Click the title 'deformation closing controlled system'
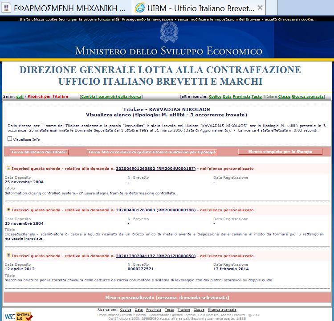 (x=90, y=193)
